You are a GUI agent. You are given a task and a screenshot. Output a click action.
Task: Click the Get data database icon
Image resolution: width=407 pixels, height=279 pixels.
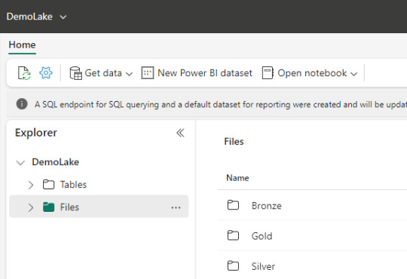76,73
